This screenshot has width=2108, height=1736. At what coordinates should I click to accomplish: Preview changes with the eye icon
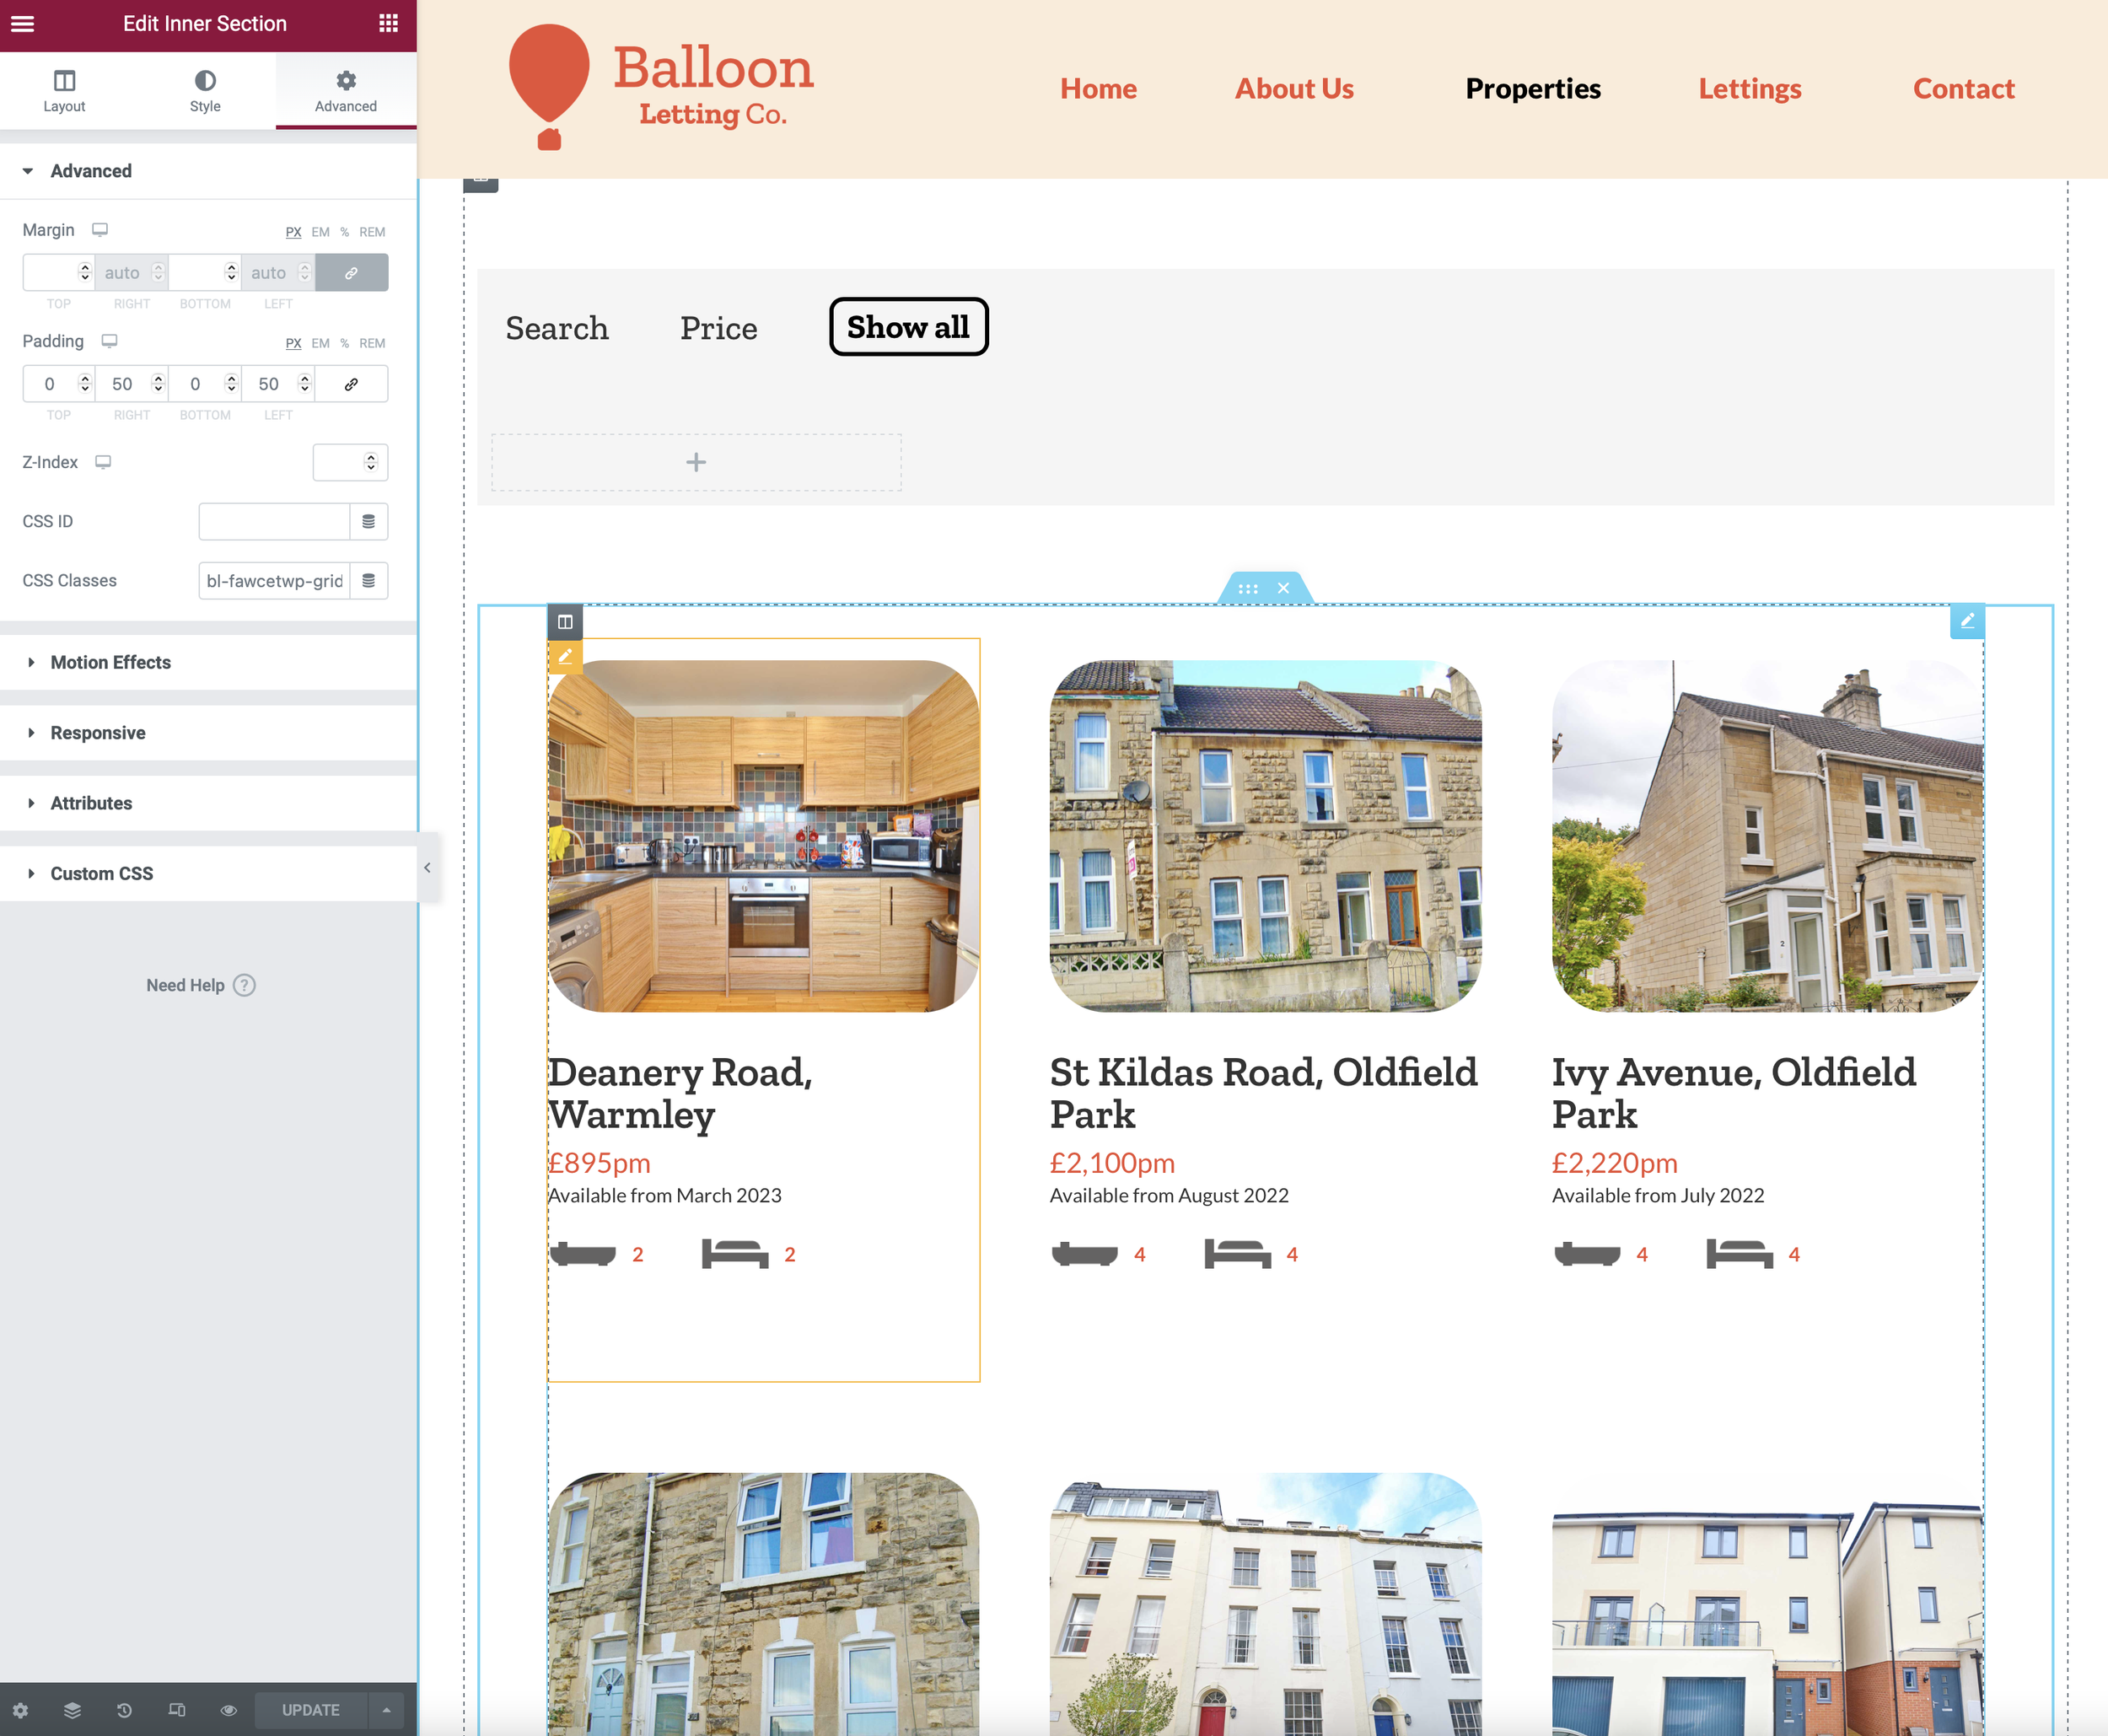(229, 1710)
